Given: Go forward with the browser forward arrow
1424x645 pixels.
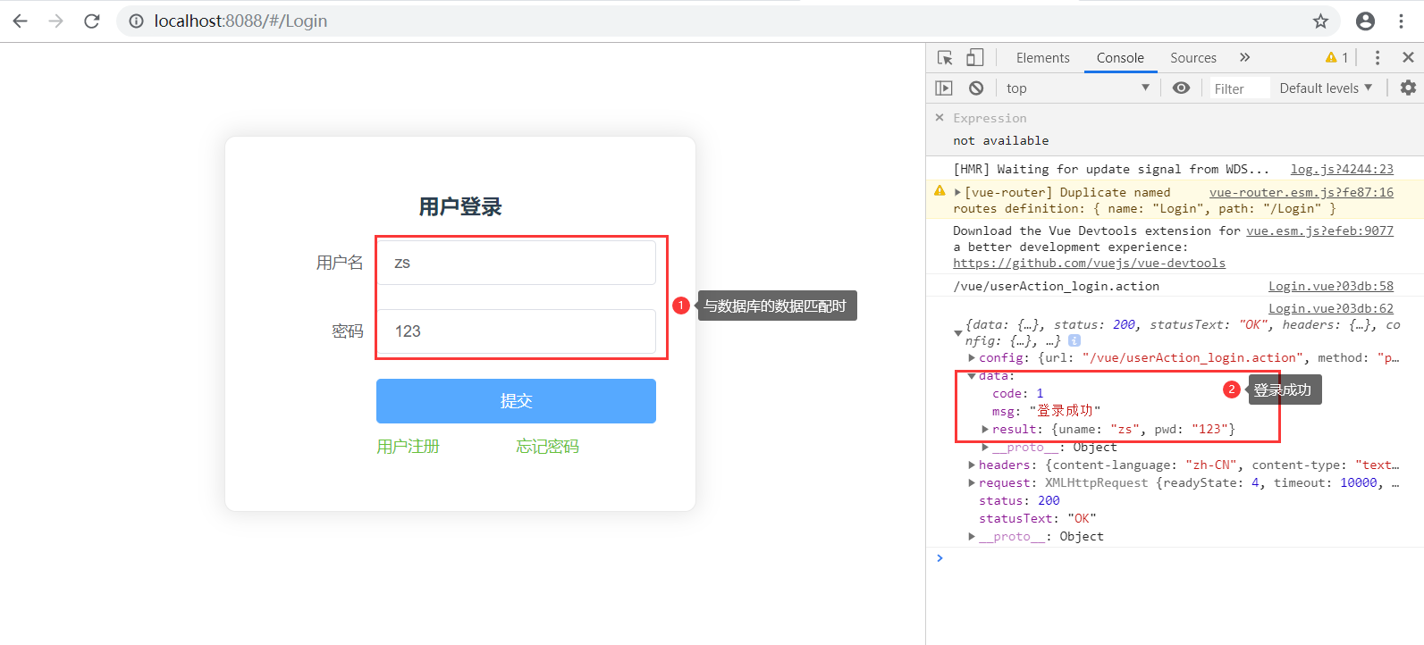Looking at the screenshot, I should click(55, 21).
